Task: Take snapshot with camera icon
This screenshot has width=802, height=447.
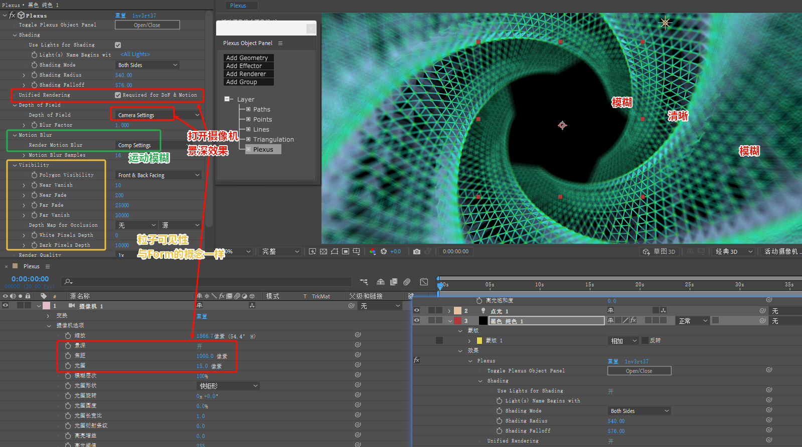Action: pyautogui.click(x=417, y=251)
